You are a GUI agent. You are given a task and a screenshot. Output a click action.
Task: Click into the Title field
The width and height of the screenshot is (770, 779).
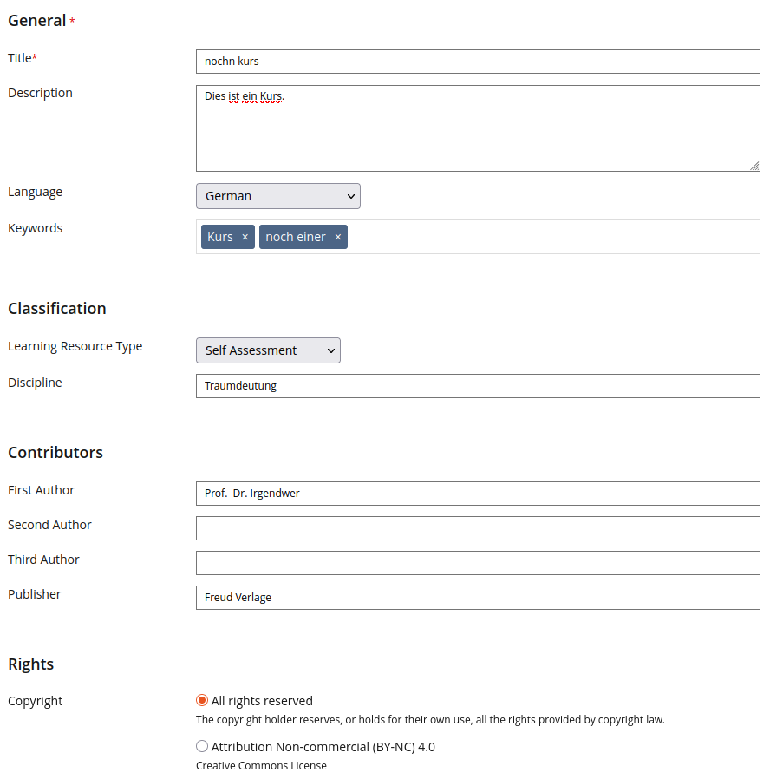(478, 62)
